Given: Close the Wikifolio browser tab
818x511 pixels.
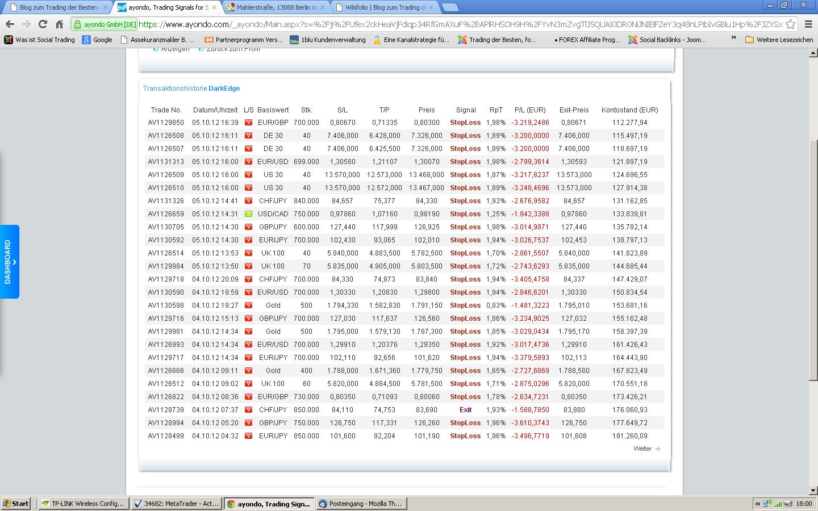Looking at the screenshot, I should pos(431,7).
